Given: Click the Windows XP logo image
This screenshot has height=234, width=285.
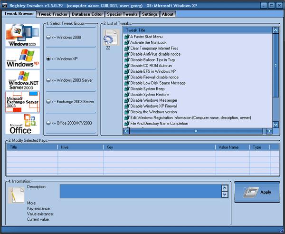Looking at the screenshot, I should tap(21, 58).
